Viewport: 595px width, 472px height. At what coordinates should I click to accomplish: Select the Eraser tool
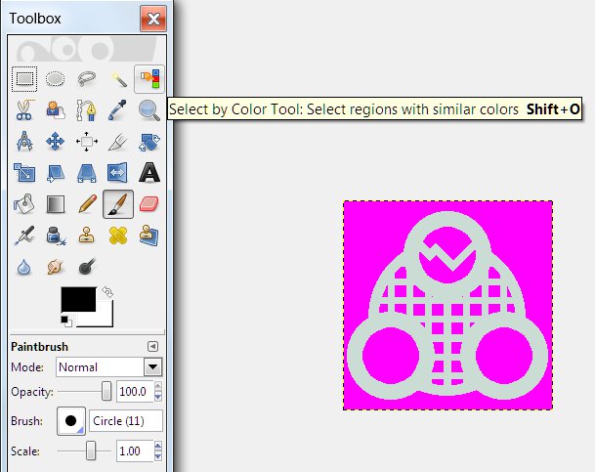click(149, 204)
